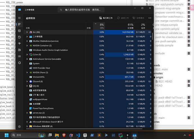
Task: Select the Processes page icon in sidebar
Action: coord(19,24)
